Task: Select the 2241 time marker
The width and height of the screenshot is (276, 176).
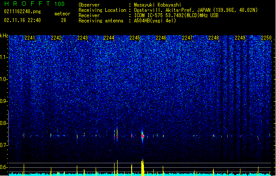Action: [30, 38]
